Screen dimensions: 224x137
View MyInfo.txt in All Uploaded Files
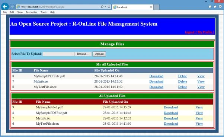(x=199, y=118)
